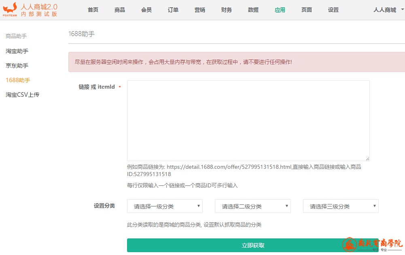The height and width of the screenshot is (255, 405).
Task: Open the 订单 orders tab
Action: point(173,10)
